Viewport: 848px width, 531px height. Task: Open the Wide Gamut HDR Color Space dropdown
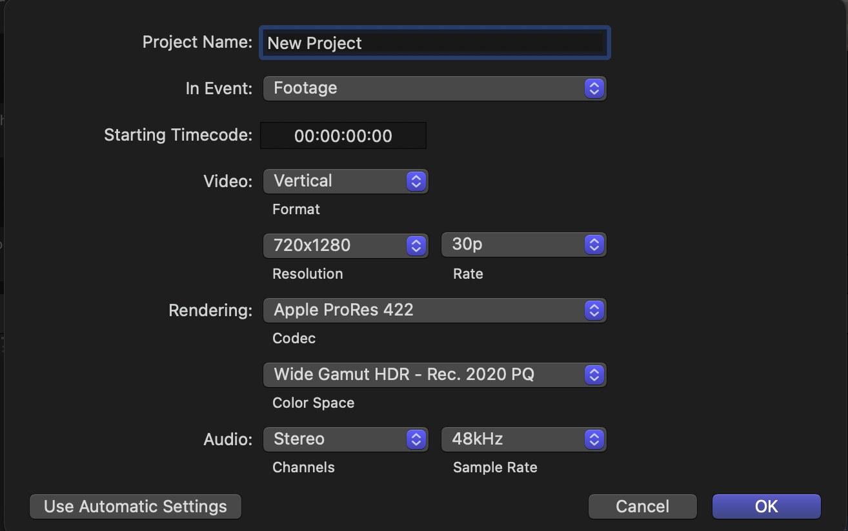click(x=434, y=375)
